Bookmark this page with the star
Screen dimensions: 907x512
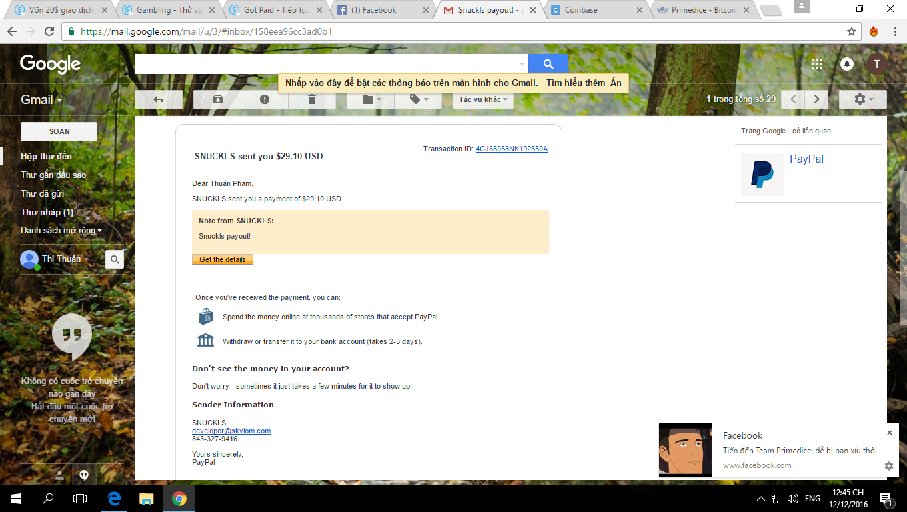pos(852,31)
